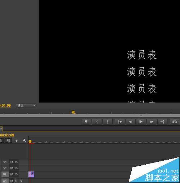The width and height of the screenshot is (180, 183).
Task: Mark Out point with the right brace button
Action: click(107, 122)
